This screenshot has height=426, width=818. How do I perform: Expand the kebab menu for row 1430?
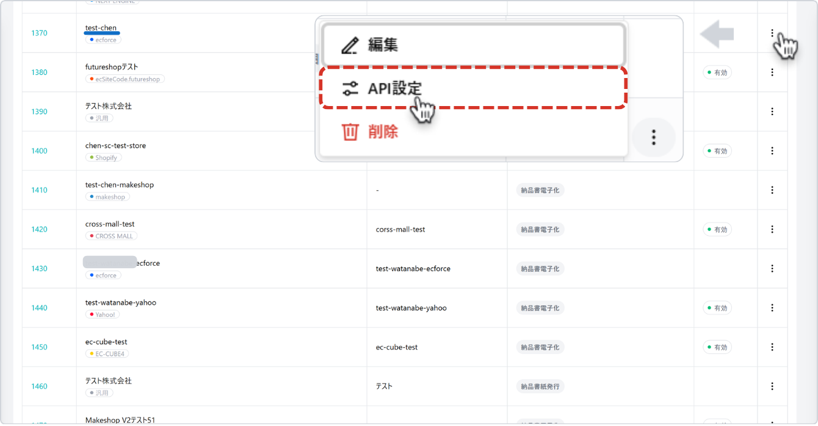pyautogui.click(x=772, y=269)
